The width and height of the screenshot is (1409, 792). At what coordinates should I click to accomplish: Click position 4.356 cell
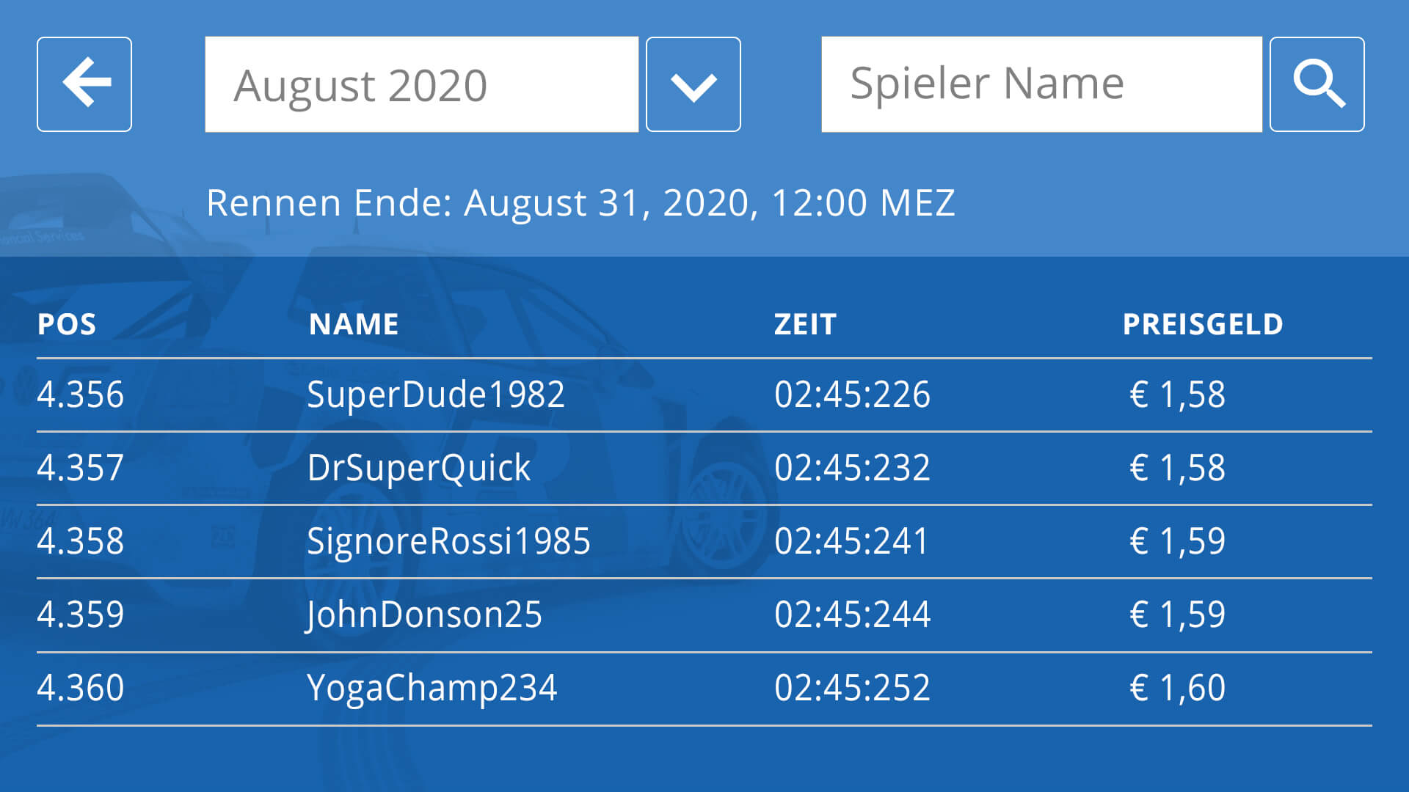click(81, 395)
